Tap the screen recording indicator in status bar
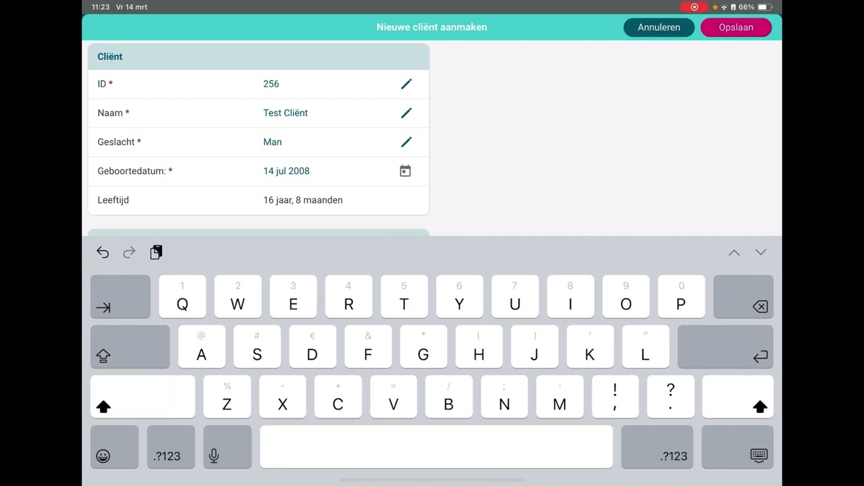Image resolution: width=864 pixels, height=486 pixels. pyautogui.click(x=694, y=7)
